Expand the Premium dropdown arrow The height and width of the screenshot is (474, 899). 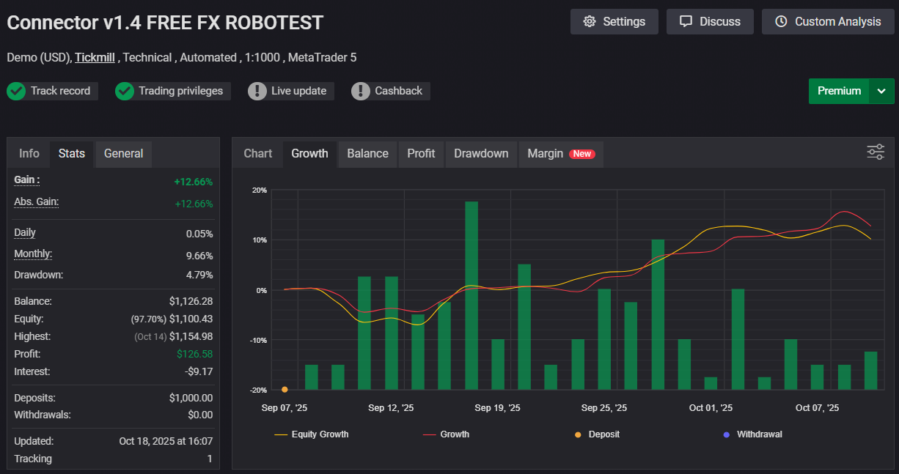tap(881, 92)
